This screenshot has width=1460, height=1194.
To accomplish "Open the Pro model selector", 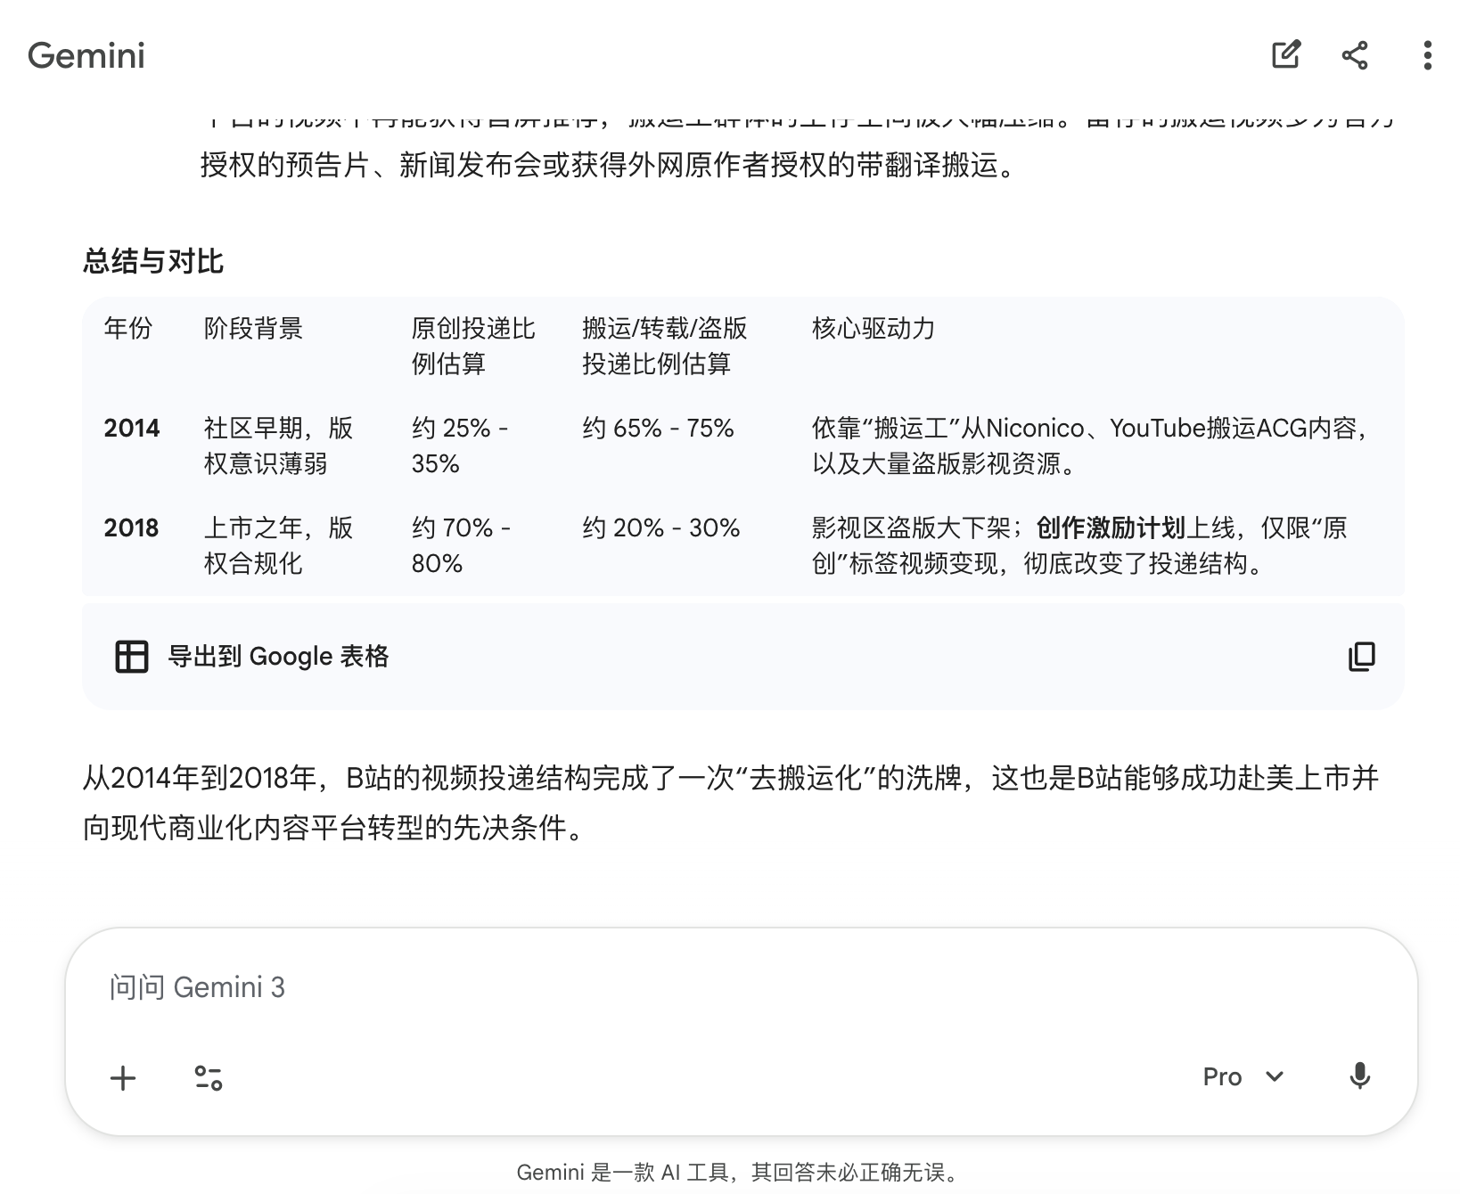I will 1222,1076.
